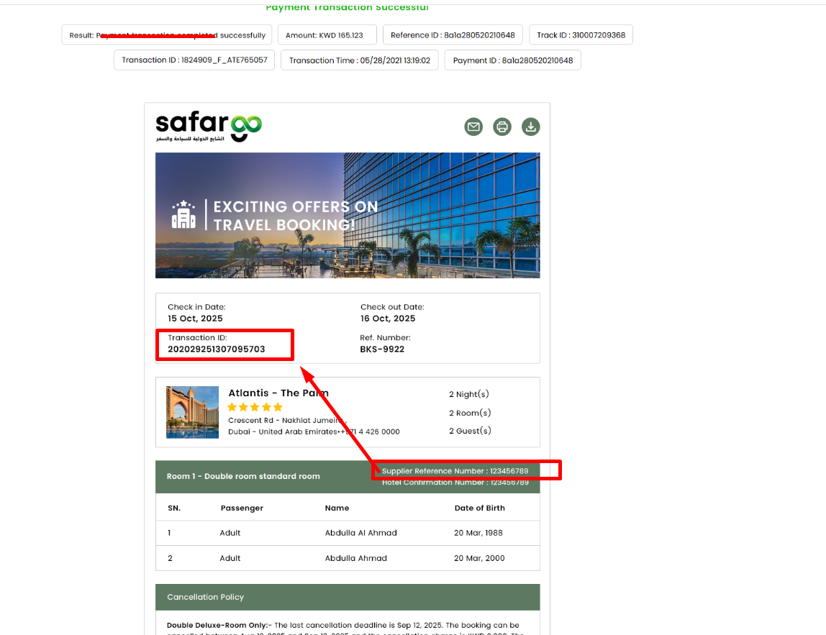Select passenger row Abdulla Al Ahmad

[x=360, y=533]
